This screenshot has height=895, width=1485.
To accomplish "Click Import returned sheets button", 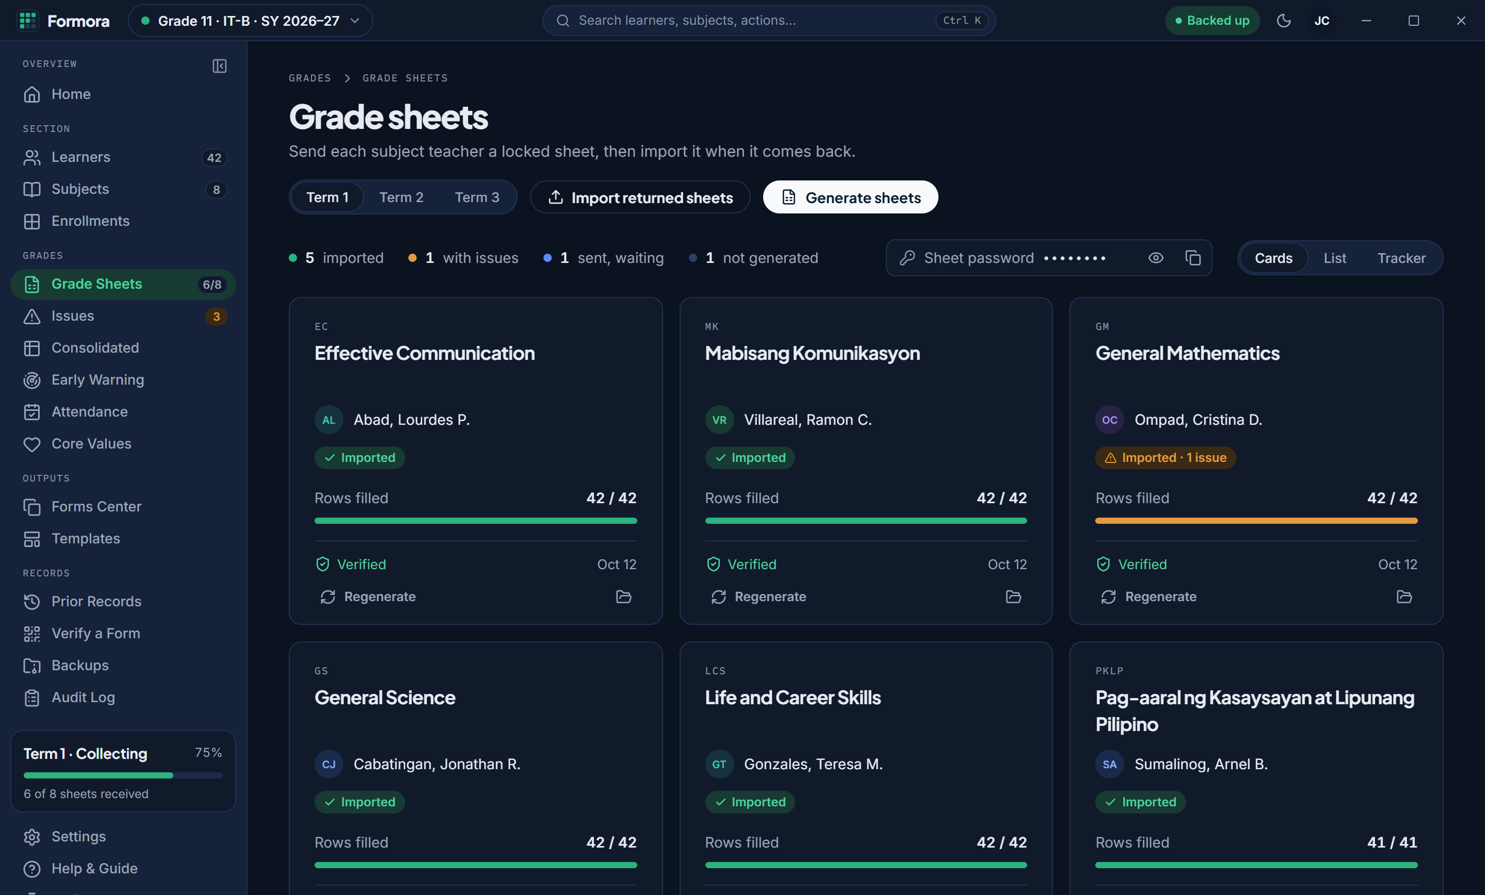I will [x=640, y=197].
